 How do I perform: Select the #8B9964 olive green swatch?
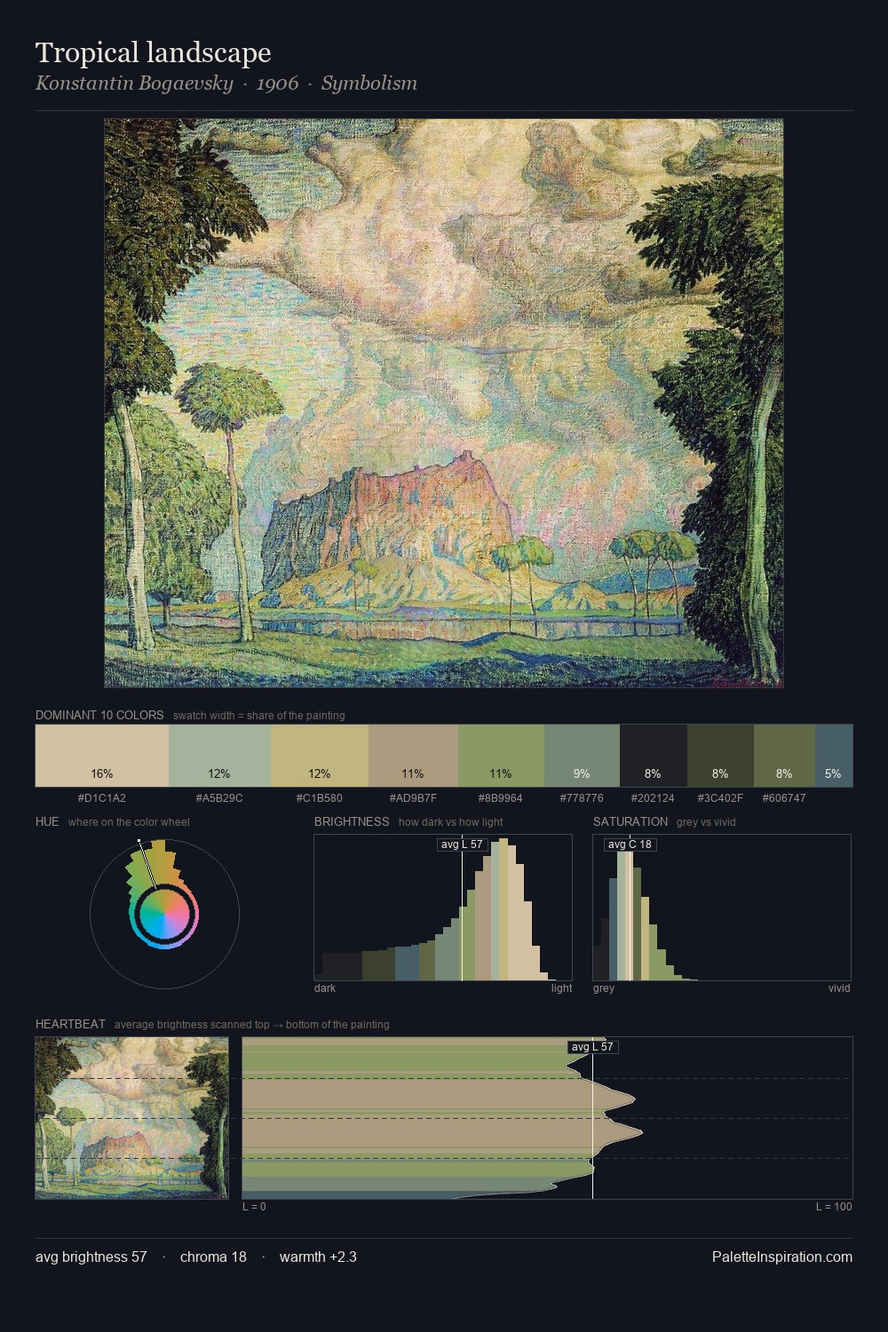(501, 756)
